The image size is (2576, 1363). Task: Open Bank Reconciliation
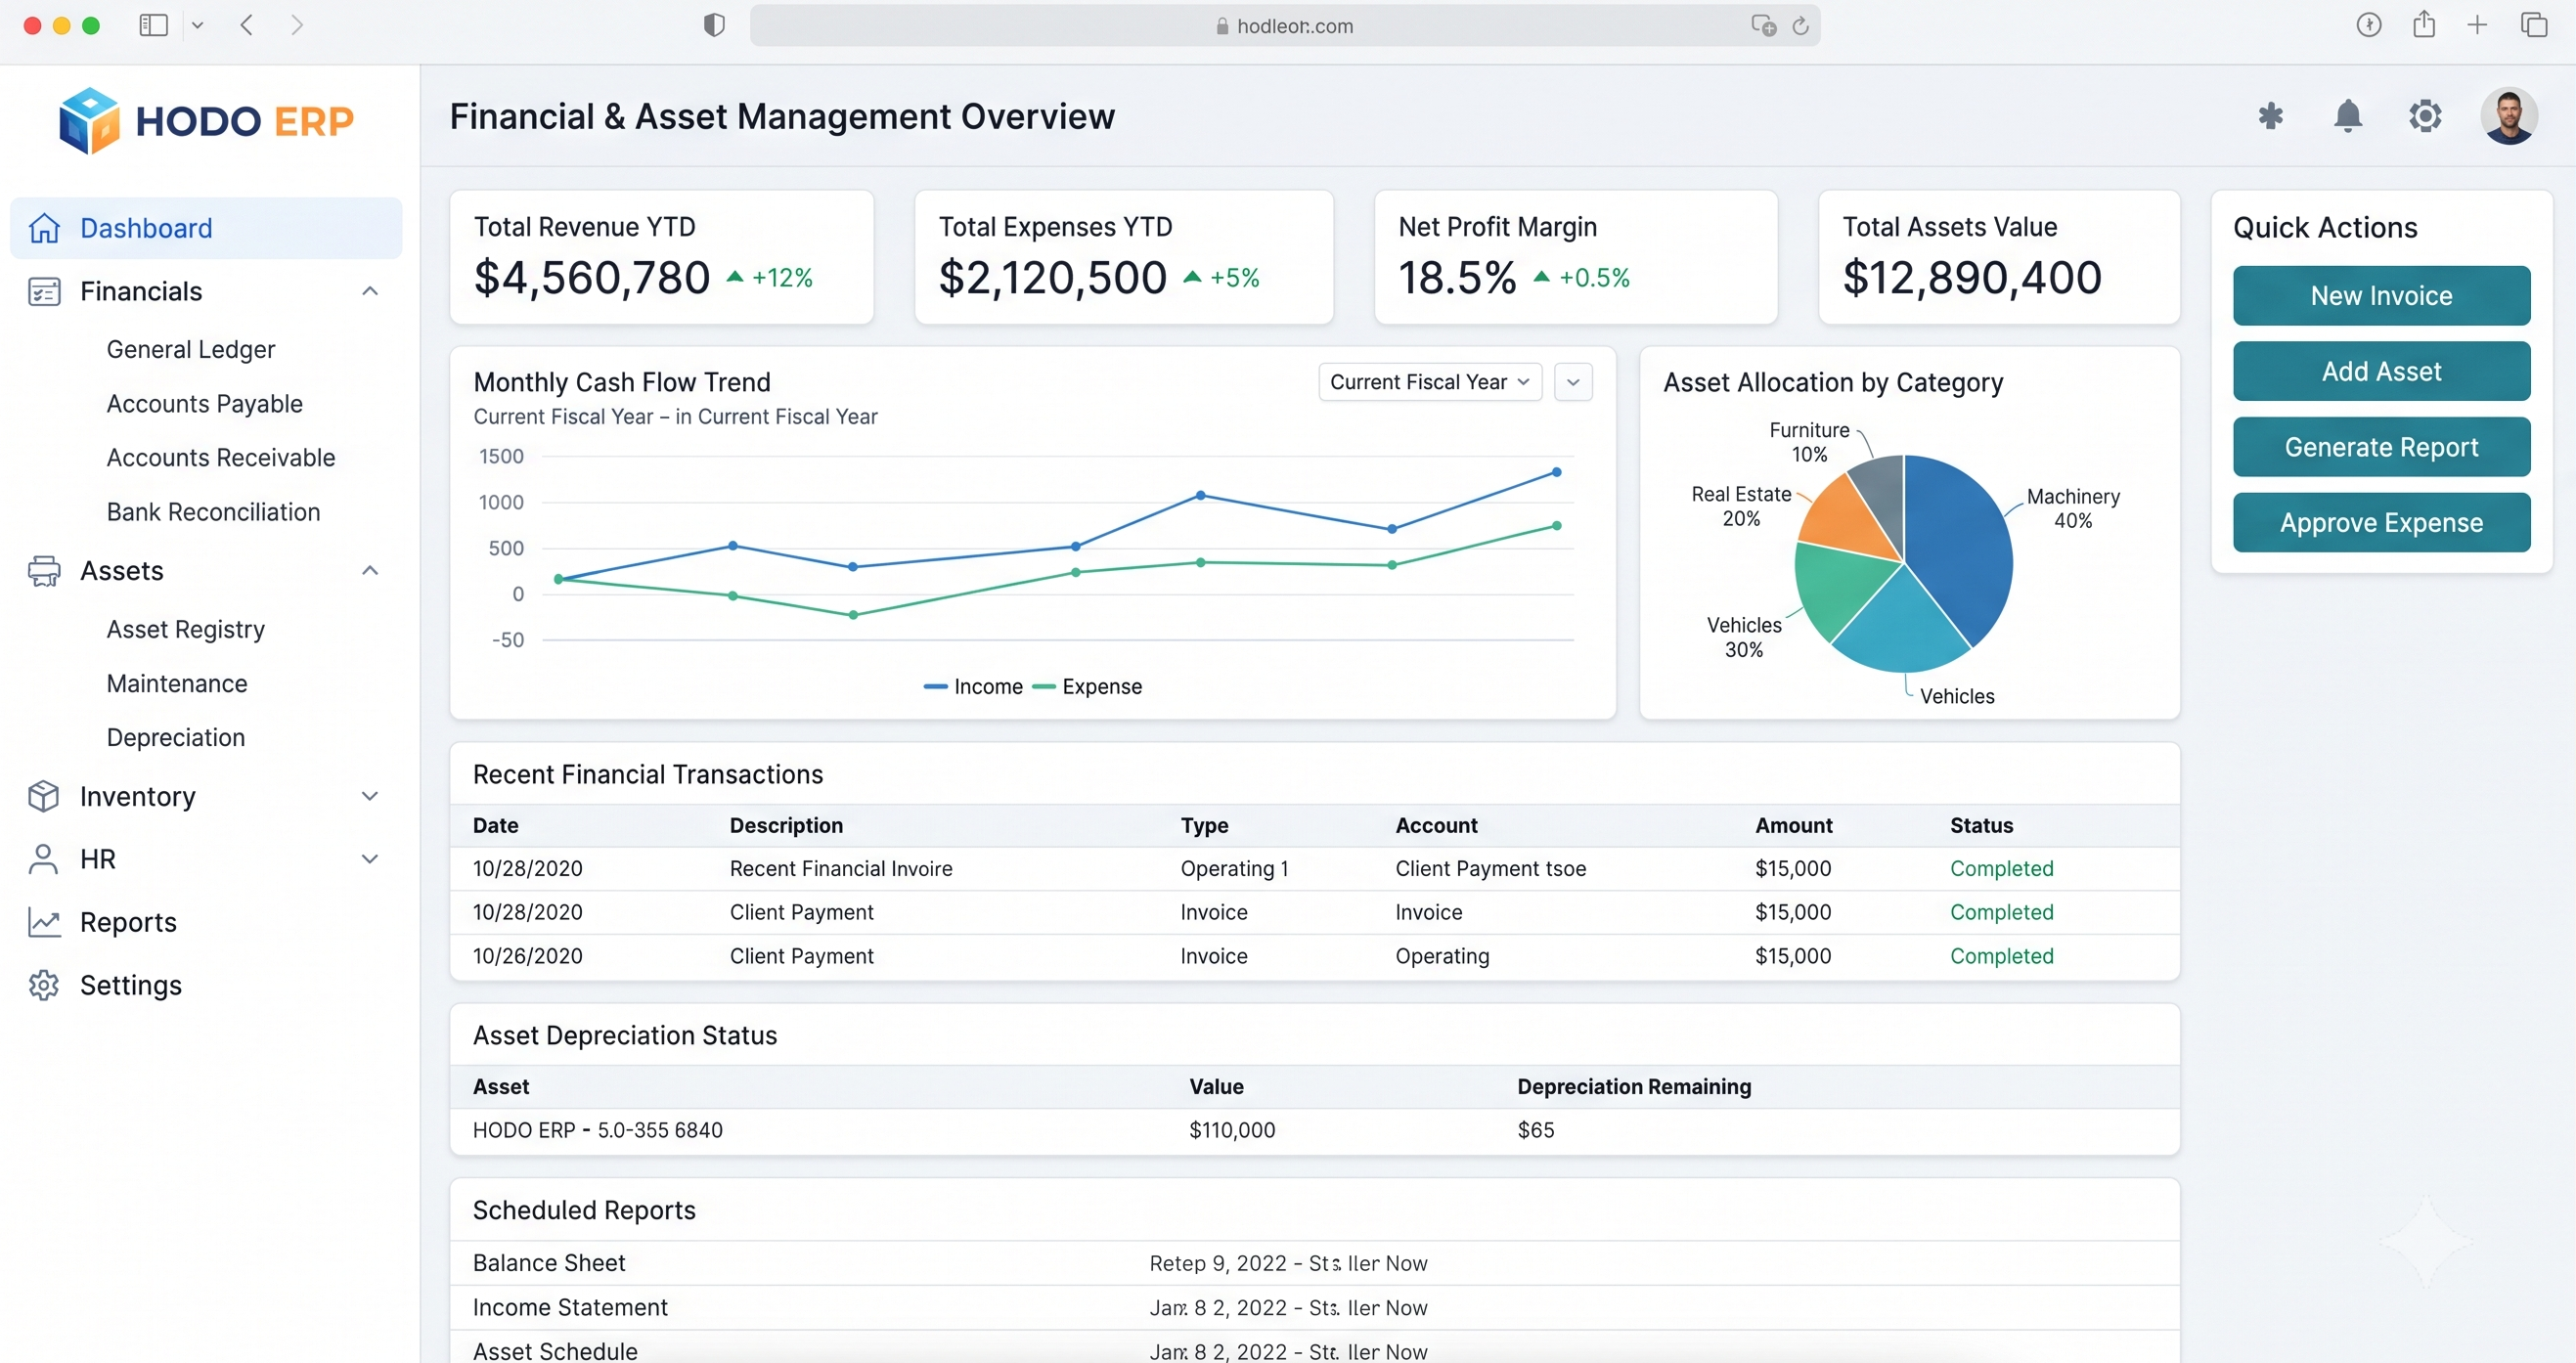pos(214,512)
